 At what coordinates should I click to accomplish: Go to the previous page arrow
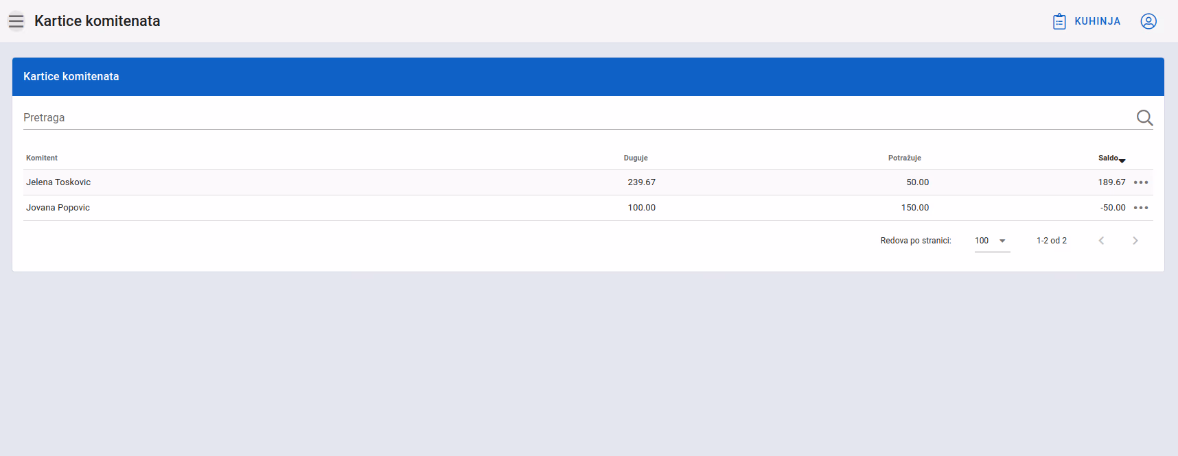(x=1101, y=241)
